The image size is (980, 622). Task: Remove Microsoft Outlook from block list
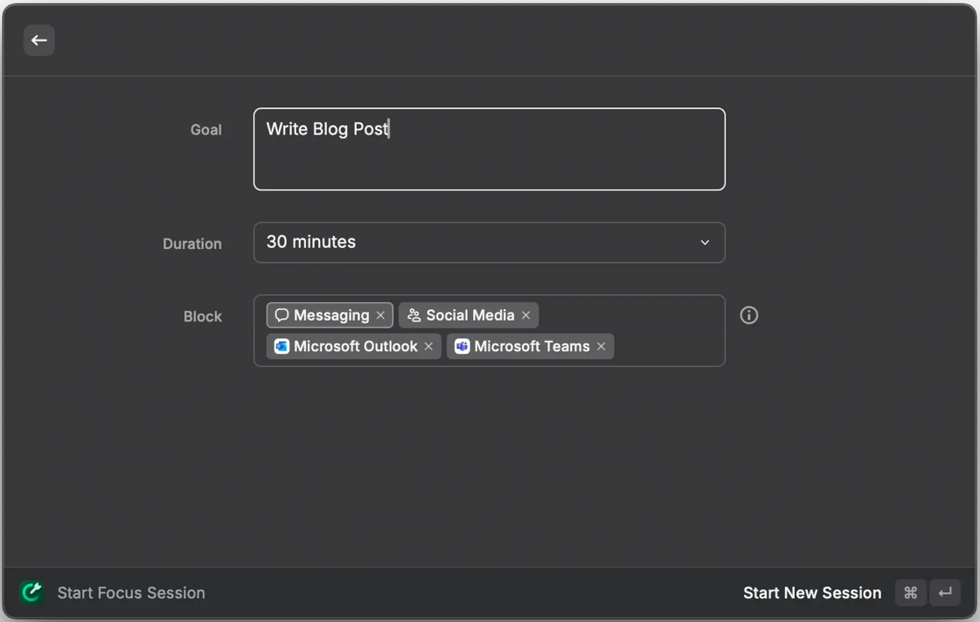tap(428, 347)
